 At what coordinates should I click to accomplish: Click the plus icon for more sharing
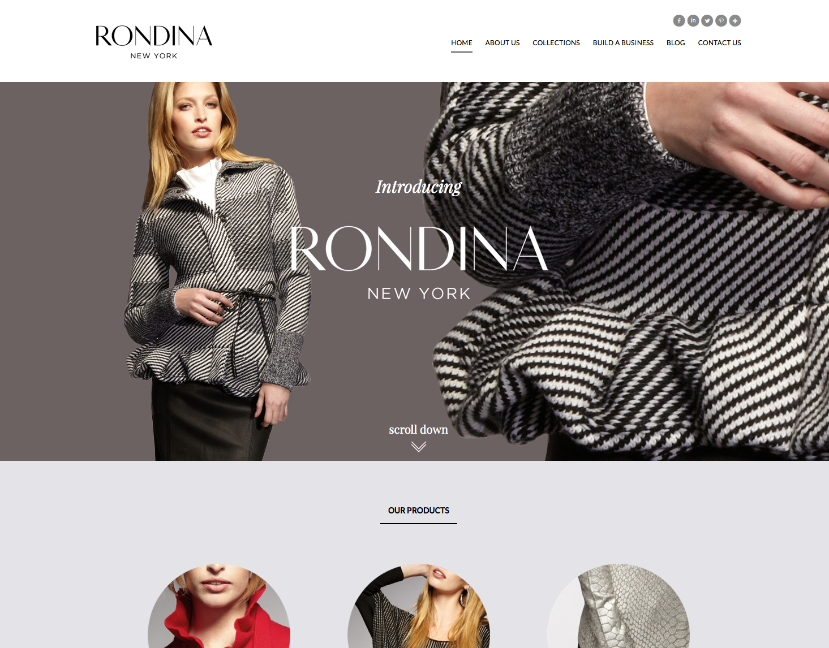point(735,21)
